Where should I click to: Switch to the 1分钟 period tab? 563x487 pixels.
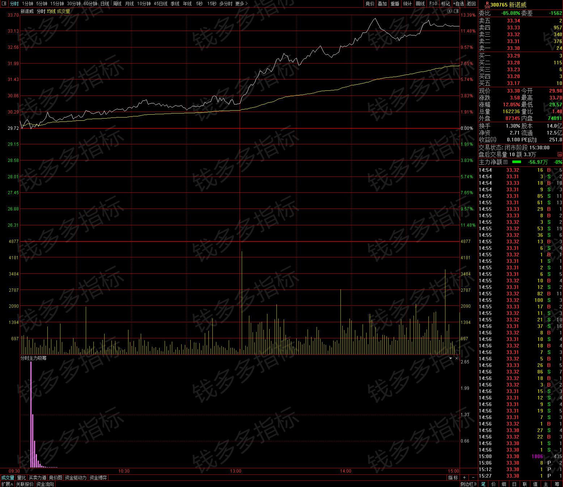[27, 4]
